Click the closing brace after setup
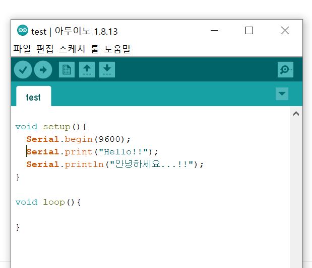 pyautogui.click(x=18, y=177)
